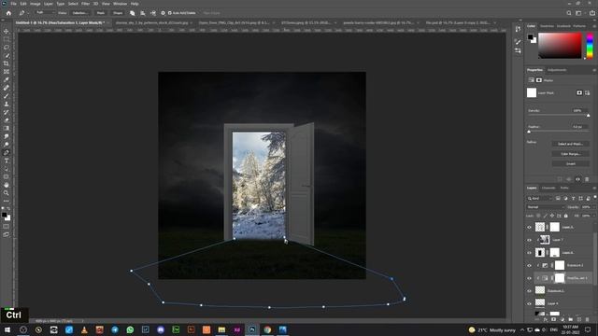
Task: Click the Invert button in Properties
Action: coord(571,164)
